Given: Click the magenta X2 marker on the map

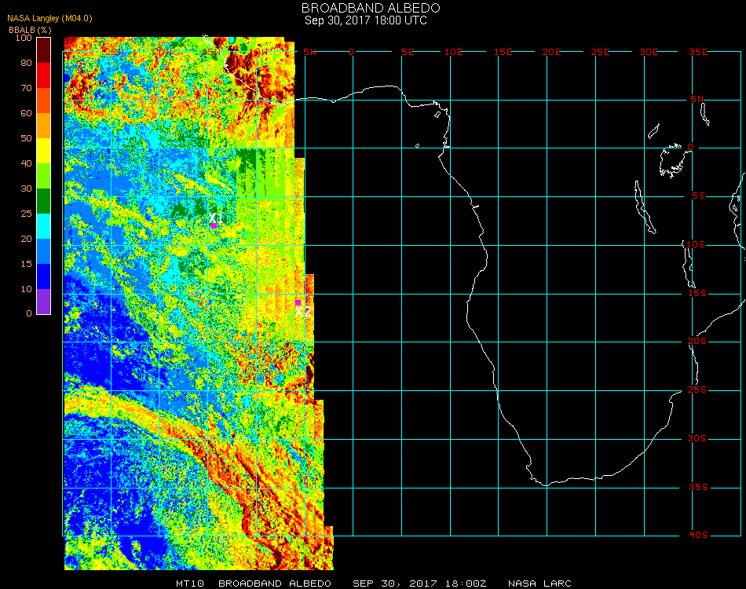Looking at the screenshot, I should 298,302.
